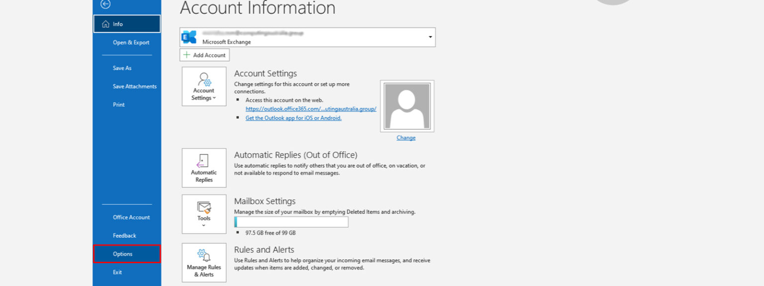Open Manage Rules & Alerts

tap(204, 263)
